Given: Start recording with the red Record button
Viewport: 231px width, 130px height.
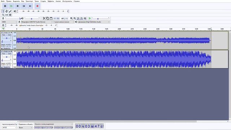Looking at the screenshot, I should pos(38,6).
